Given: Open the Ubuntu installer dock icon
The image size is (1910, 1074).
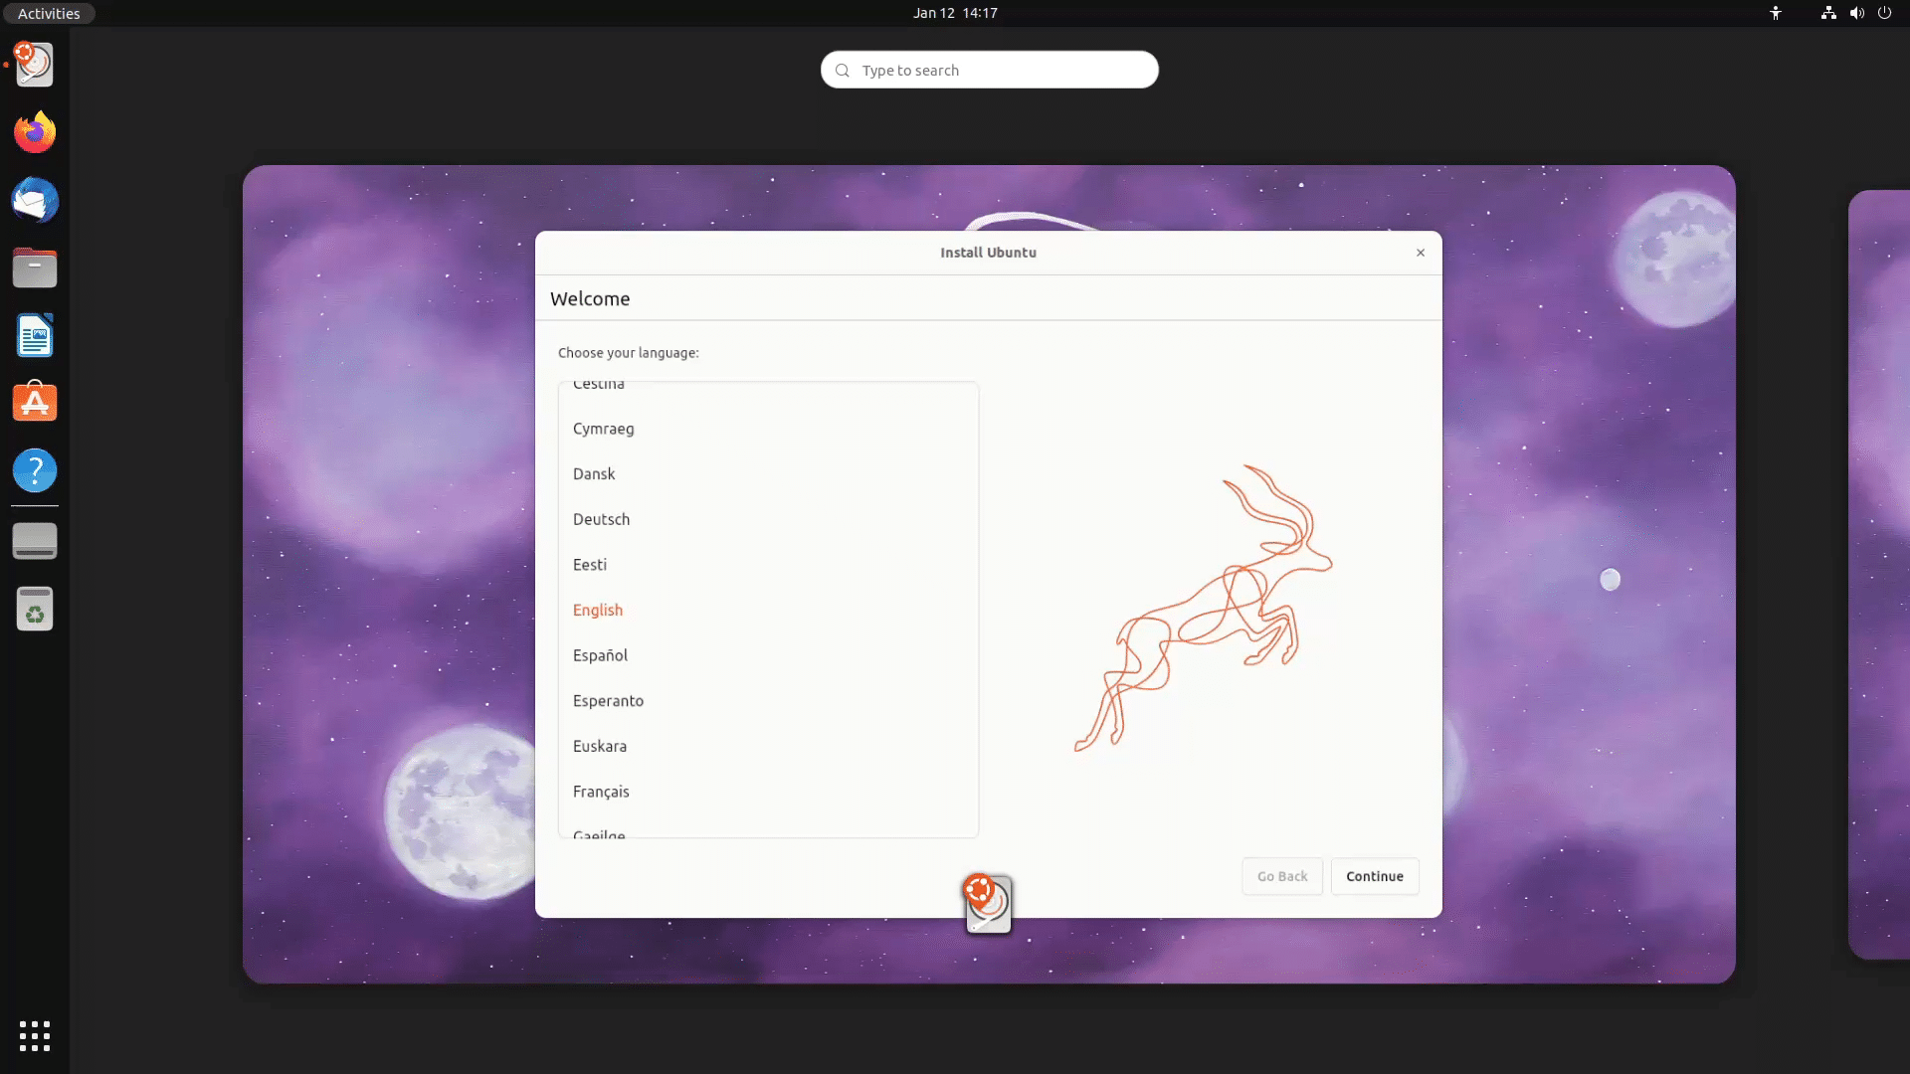Looking at the screenshot, I should pyautogui.click(x=35, y=65).
